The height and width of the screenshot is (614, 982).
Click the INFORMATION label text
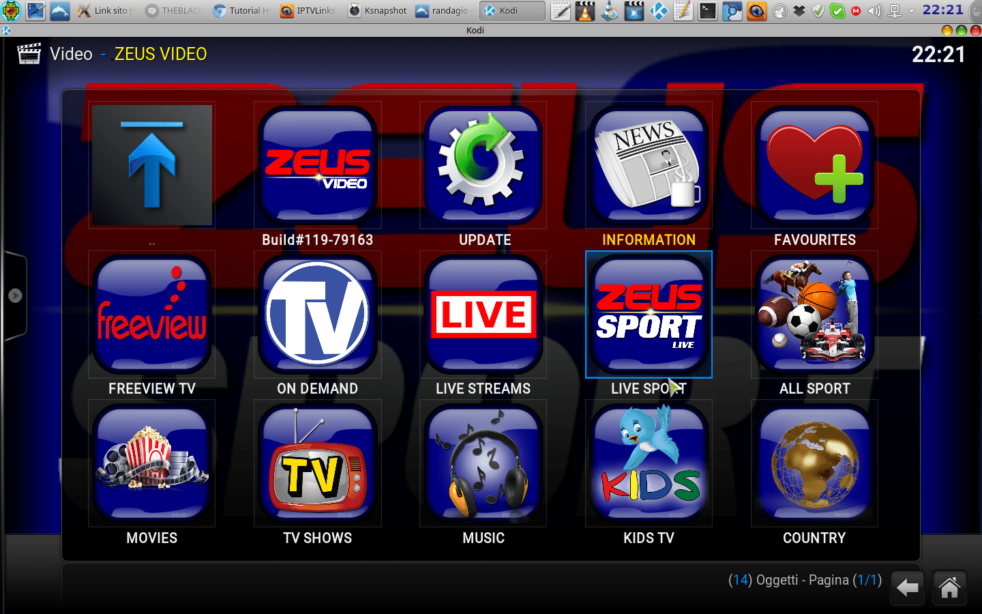pos(649,240)
